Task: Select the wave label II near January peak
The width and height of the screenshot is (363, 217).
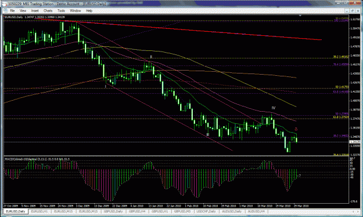Action: (151, 57)
